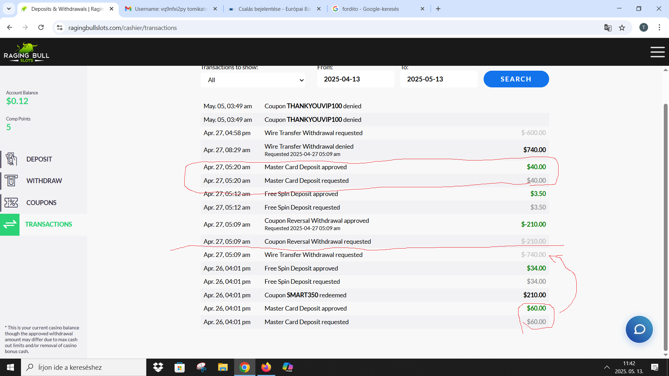Click the approved $60.00 Master Card amount
The image size is (669, 376).
coord(536,308)
